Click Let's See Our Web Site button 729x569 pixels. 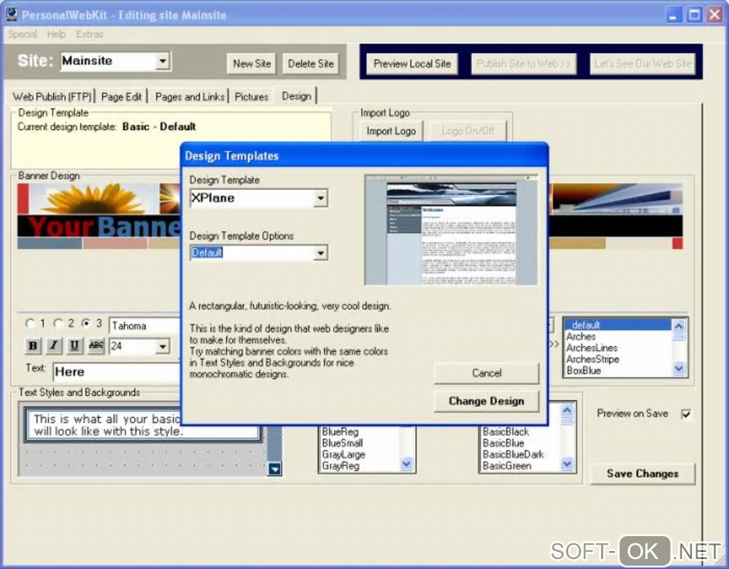[643, 64]
